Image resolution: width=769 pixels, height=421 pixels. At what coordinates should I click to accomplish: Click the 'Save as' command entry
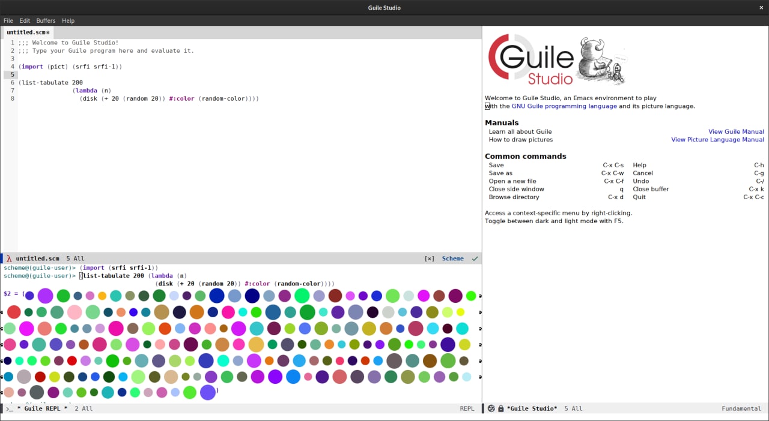(500, 173)
